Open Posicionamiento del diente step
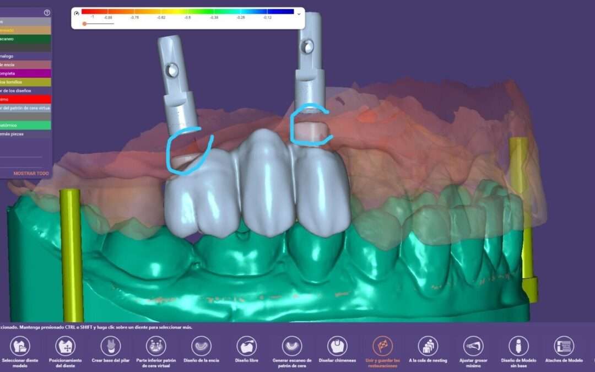The height and width of the screenshot is (372, 595). point(65,352)
